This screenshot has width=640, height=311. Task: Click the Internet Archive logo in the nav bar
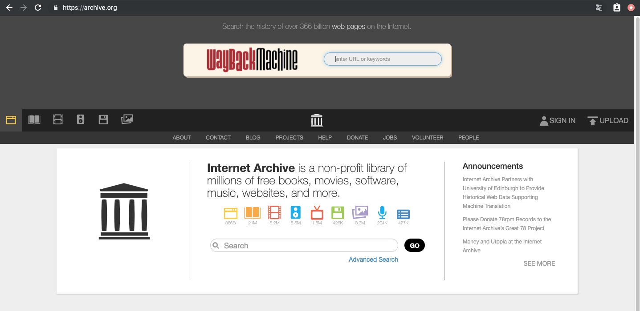pos(317,120)
